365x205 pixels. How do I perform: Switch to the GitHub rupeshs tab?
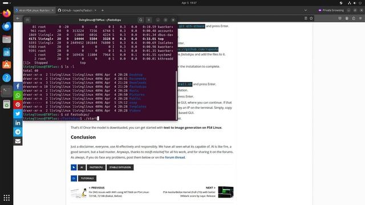[x=77, y=10]
